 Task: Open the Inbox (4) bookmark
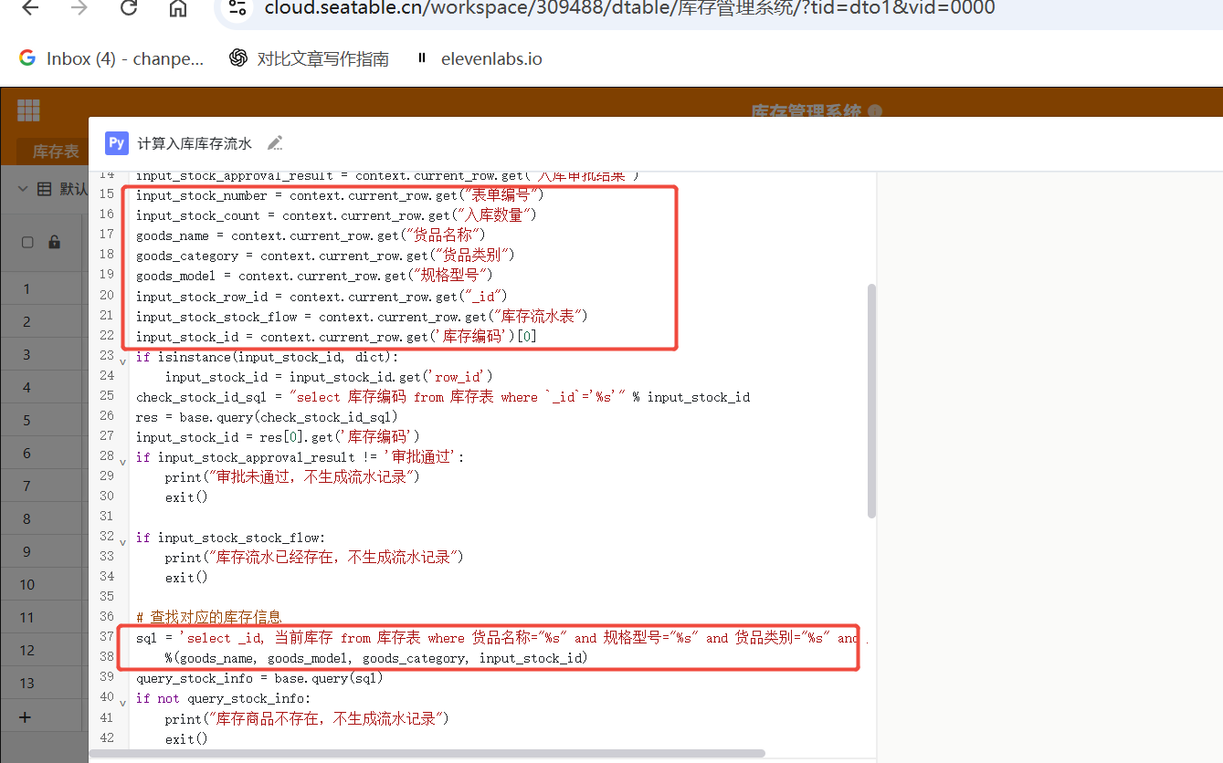(111, 58)
